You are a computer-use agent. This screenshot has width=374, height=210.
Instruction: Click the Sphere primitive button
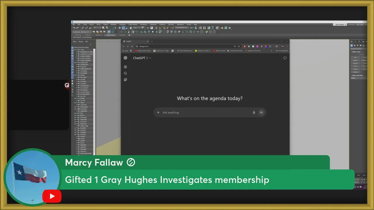click(355, 60)
